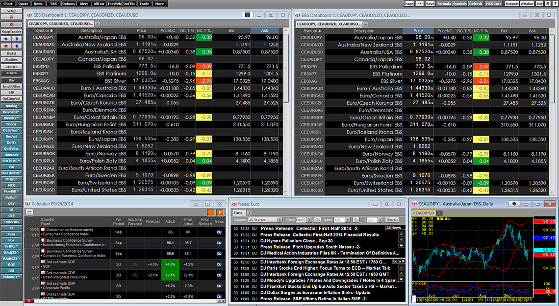The height and width of the screenshot is (306, 559).
Task: Toggle the <Hist> historical mode button
Action: coord(11,73)
